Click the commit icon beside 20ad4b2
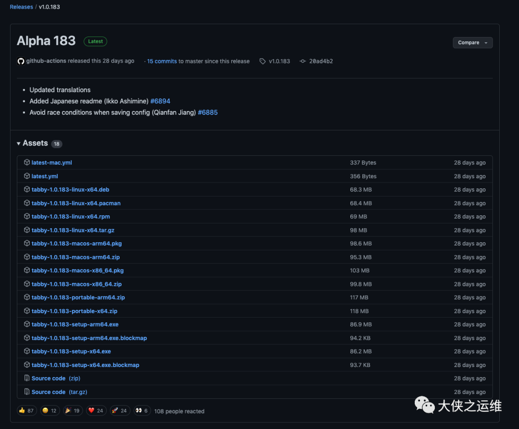The image size is (519, 429). (303, 61)
